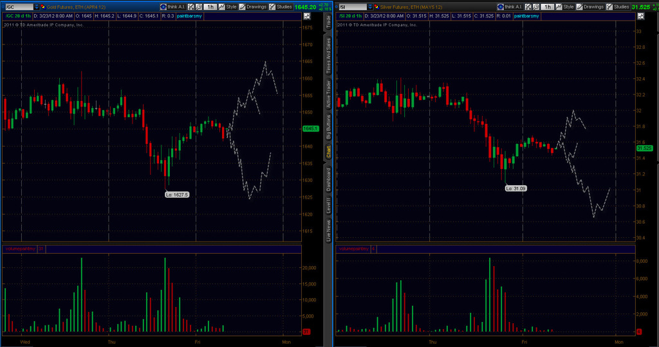This screenshot has width=659, height=347.
Task: Click '/GC 20 d 1h' chart label
Action: [18, 16]
